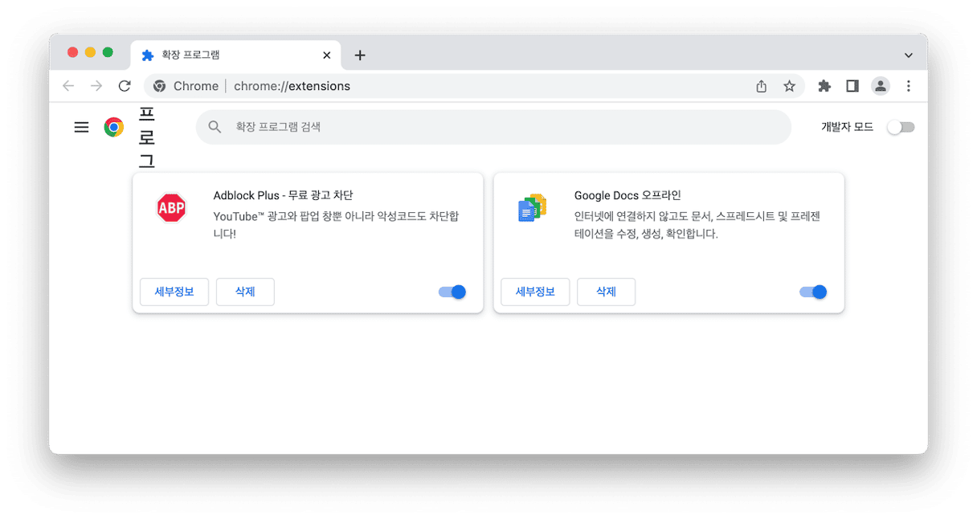
Task: Enable 개발자 모드 toggle
Action: [x=901, y=127]
